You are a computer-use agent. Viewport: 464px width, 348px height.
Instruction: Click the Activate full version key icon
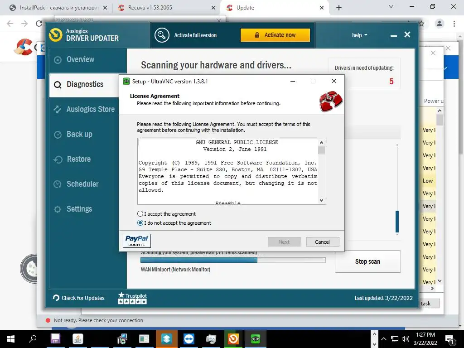coord(162,35)
